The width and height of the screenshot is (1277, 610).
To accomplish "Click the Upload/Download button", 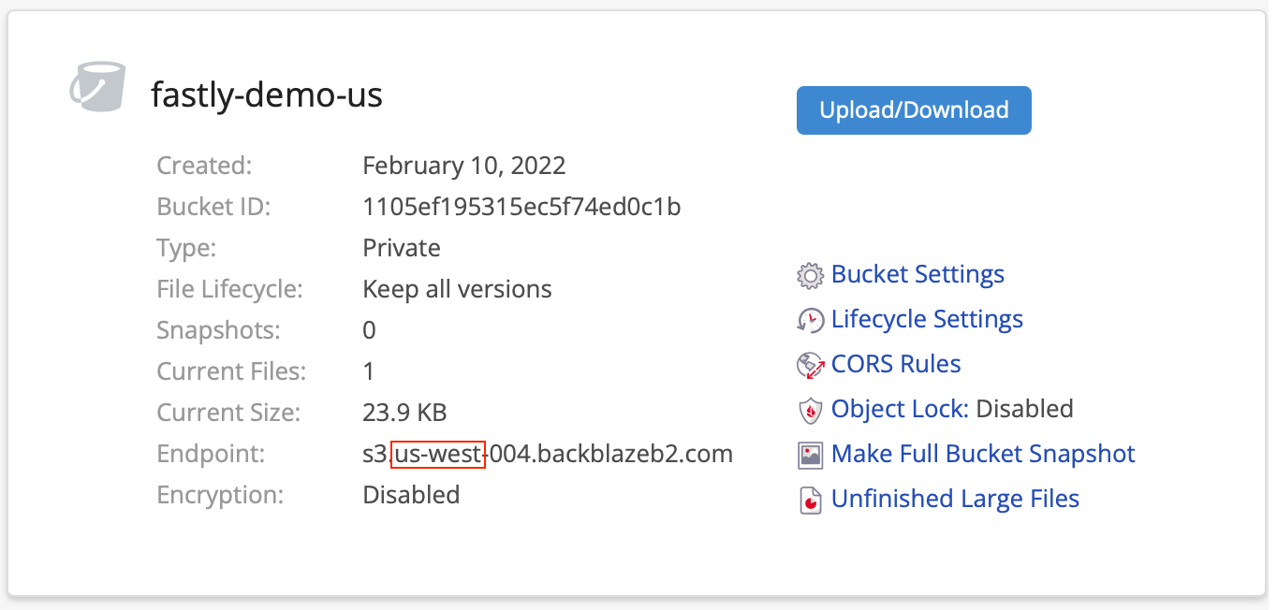I will (913, 109).
